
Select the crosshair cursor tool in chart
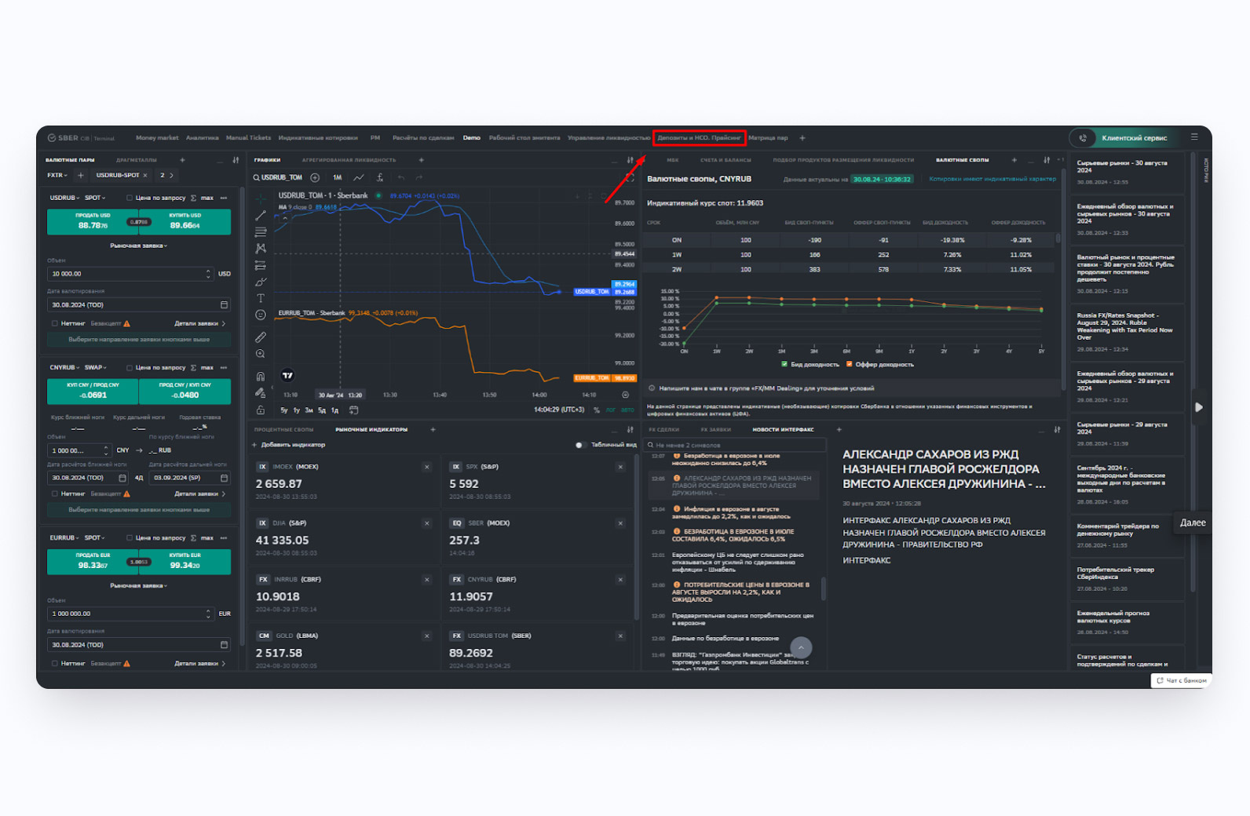261,199
